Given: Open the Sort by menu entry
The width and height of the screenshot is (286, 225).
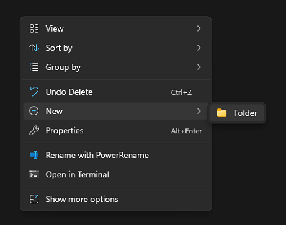Looking at the screenshot, I should pyautogui.click(x=116, y=48).
